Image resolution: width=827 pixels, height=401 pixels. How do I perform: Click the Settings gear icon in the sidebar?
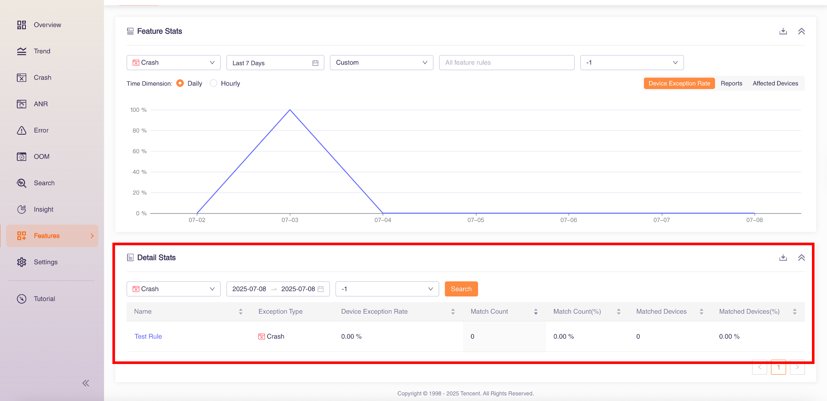[x=22, y=262]
